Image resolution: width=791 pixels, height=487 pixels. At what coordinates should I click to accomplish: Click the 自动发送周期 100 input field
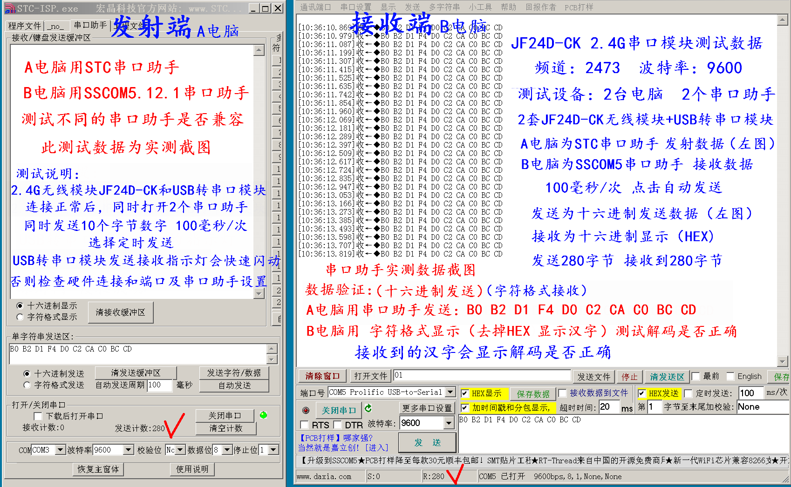click(x=160, y=386)
